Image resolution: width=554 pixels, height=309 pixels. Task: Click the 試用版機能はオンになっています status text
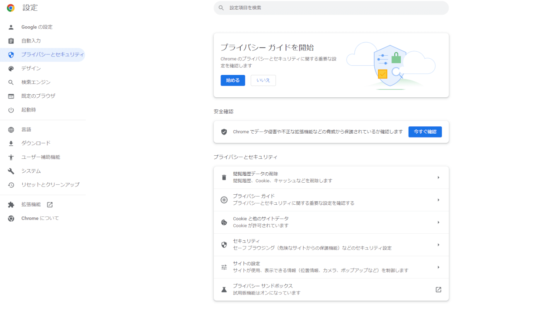(267, 293)
